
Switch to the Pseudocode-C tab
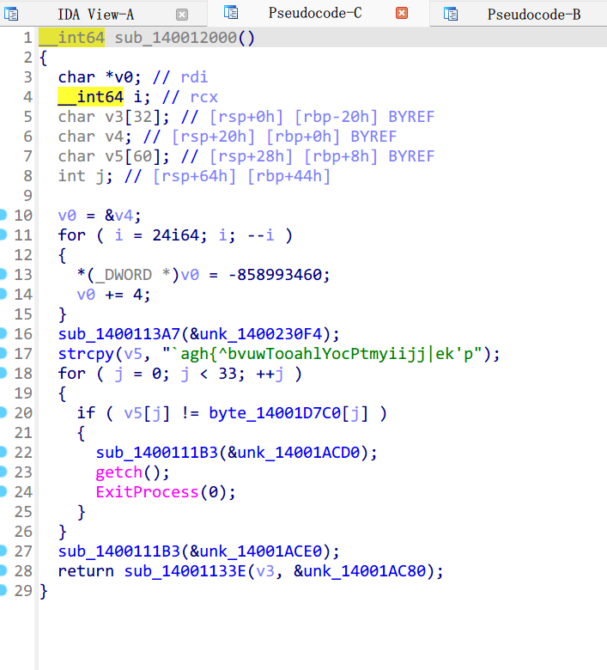(x=315, y=13)
